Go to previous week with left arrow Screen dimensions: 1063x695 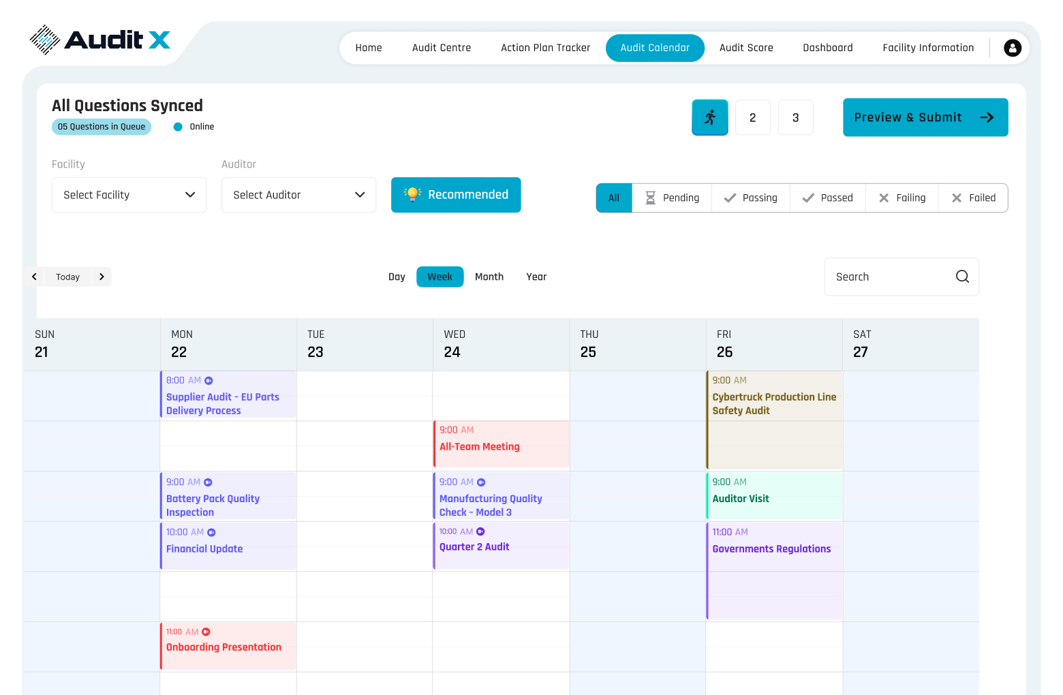click(x=34, y=277)
